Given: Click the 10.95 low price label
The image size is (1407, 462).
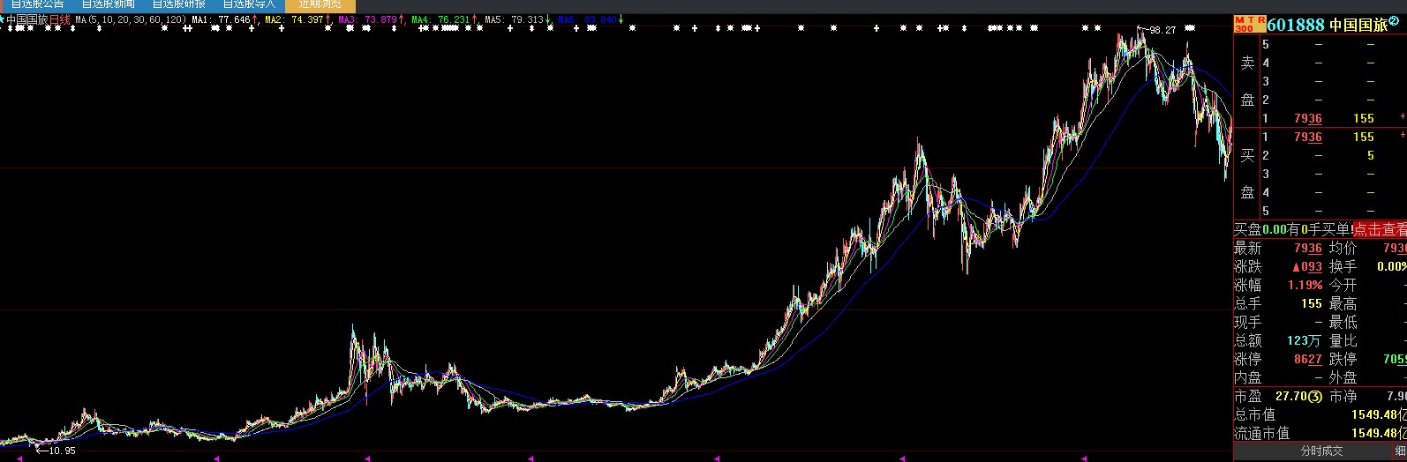Looking at the screenshot, I should pyautogui.click(x=62, y=451).
